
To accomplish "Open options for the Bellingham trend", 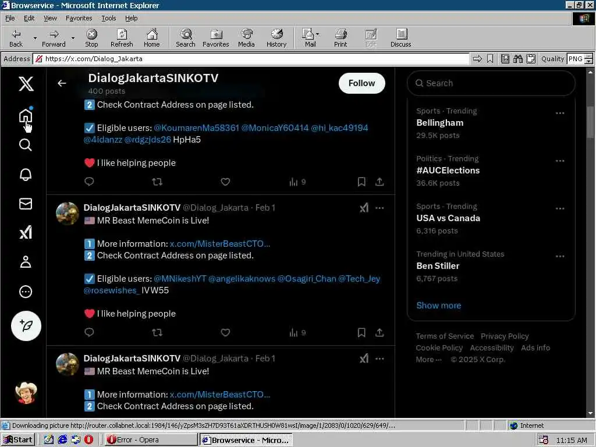I will click(x=559, y=113).
